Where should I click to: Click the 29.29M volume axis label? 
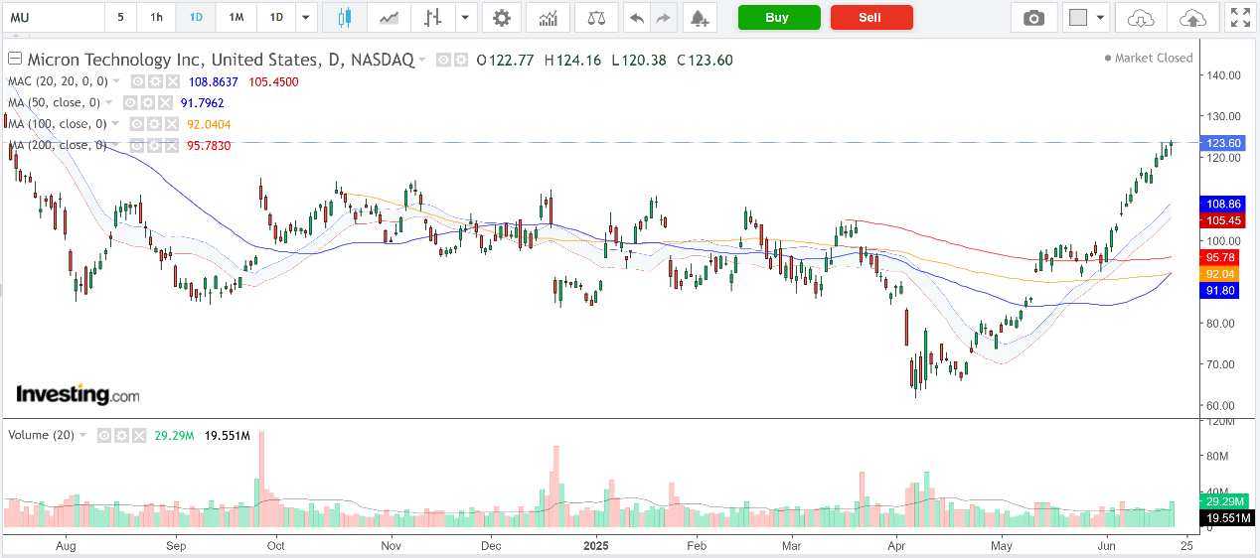pos(1226,502)
